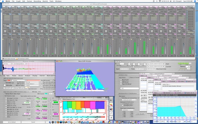The width and height of the screenshot is (198, 124).
Task: Open the Use IBVA data CH 2 dropdown
Action: (32, 82)
